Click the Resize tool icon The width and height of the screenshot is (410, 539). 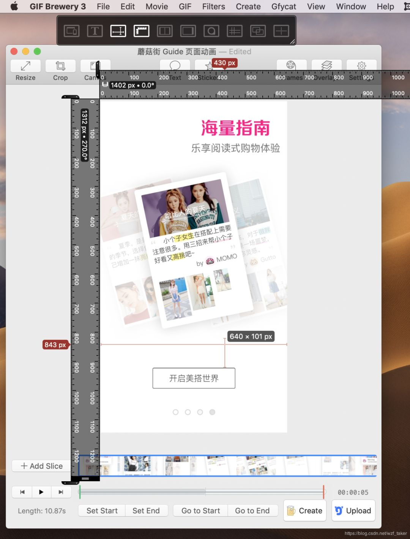pos(25,66)
